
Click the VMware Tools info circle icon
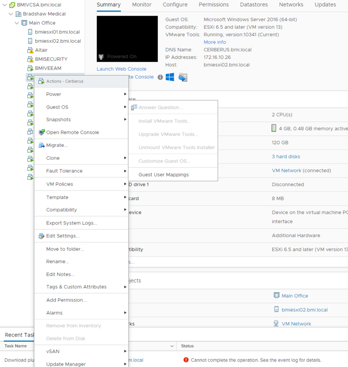(160, 77)
